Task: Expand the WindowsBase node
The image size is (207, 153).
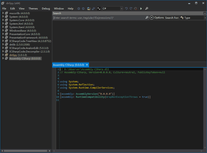Action: coord(3,30)
